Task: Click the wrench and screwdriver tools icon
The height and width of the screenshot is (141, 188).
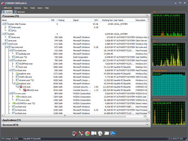Action: coord(81,133)
